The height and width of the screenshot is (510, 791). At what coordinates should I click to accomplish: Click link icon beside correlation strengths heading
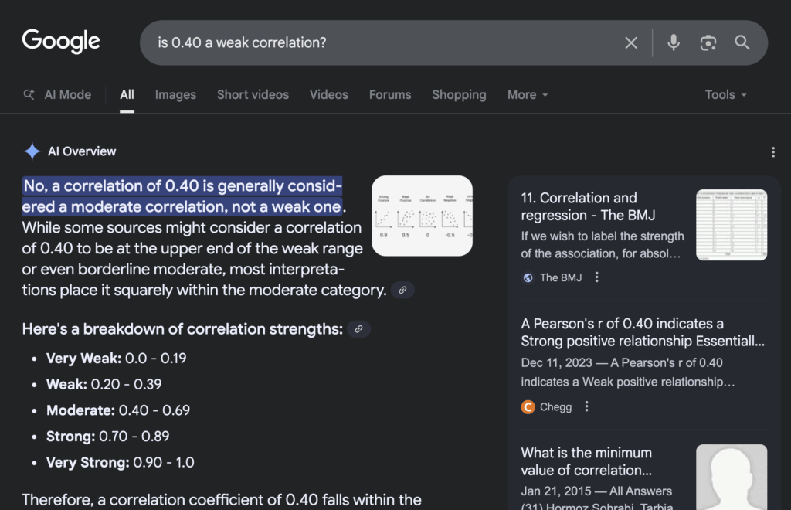click(x=358, y=329)
